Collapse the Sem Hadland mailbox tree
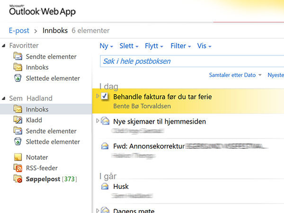Screen dimensions: 284x213 point(4,98)
